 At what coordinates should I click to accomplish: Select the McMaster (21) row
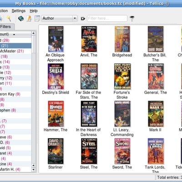point(15,51)
